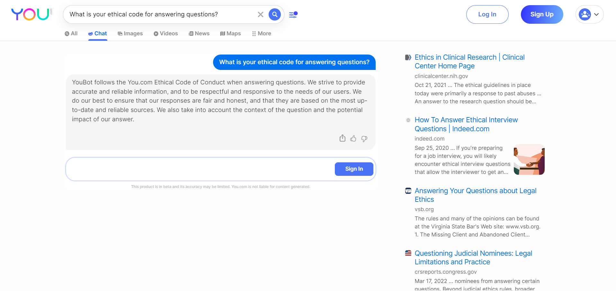The height and width of the screenshot is (291, 616).
Task: Click the US flag favicon for congress.gov
Action: [x=408, y=253]
